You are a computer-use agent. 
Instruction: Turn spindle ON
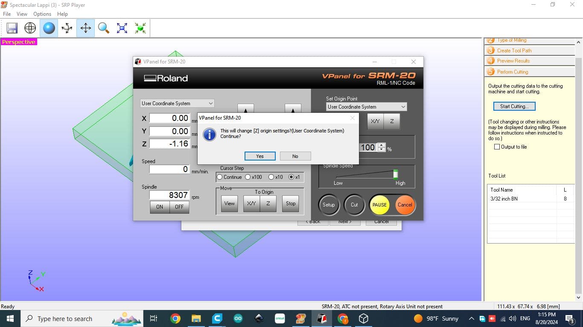160,207
